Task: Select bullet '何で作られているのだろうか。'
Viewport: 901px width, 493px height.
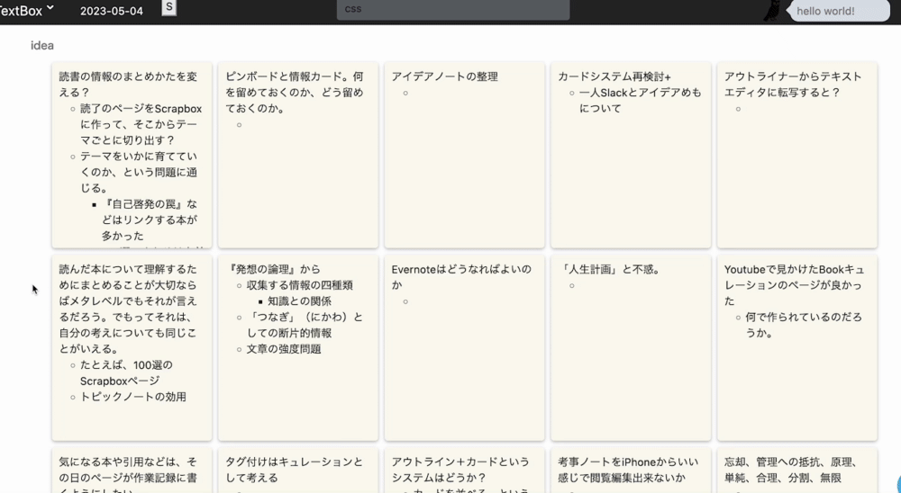Action: [x=804, y=325]
